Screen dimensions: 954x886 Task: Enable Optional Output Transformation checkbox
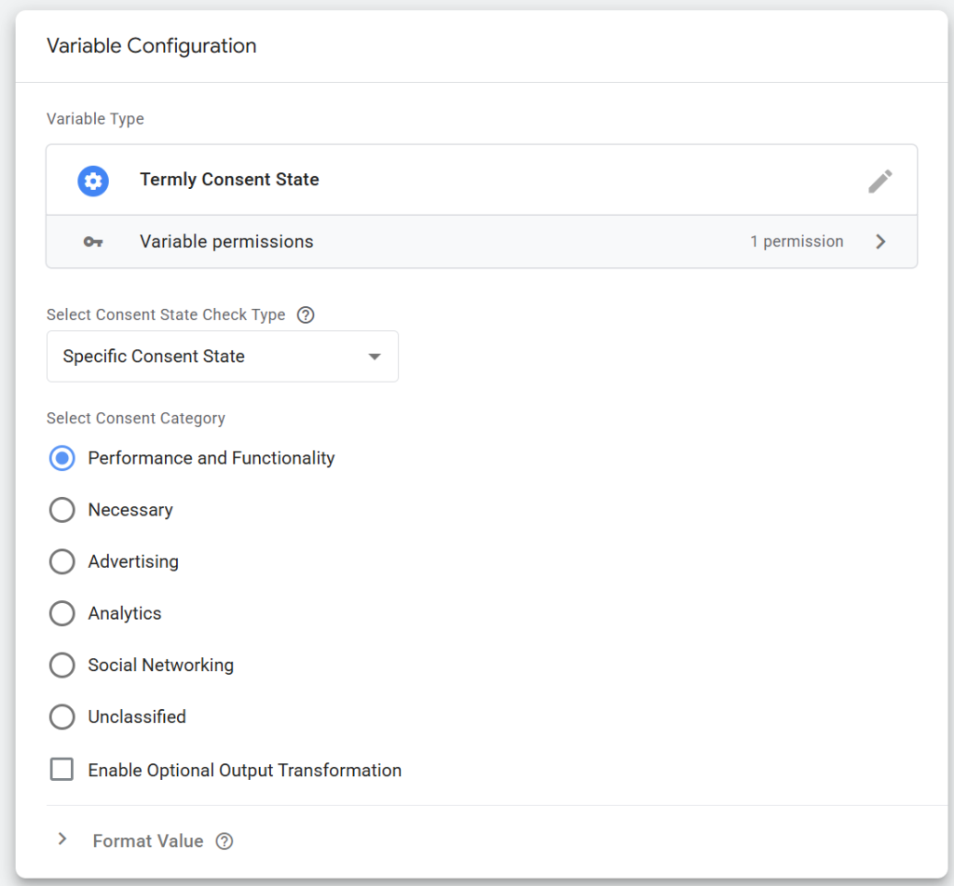(62, 770)
